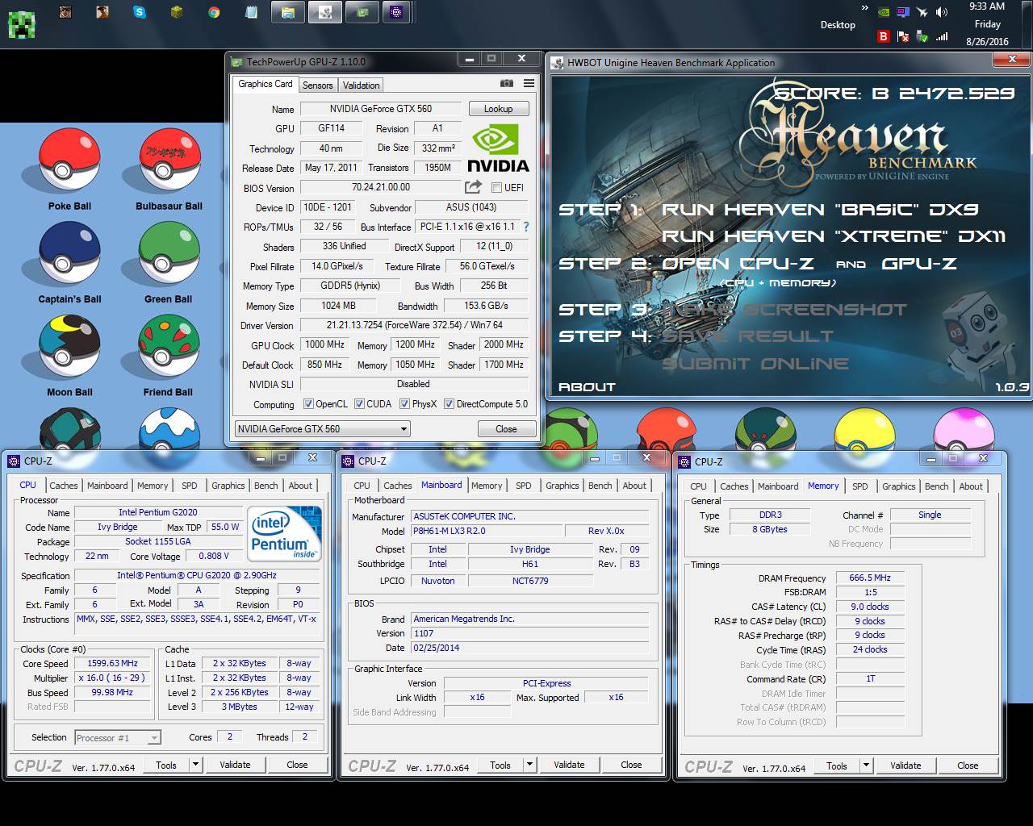Switch to the CPU-Z taskbar button
This screenshot has height=826, width=1033.
[396, 12]
